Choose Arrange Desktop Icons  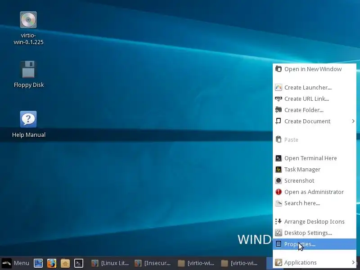314,221
